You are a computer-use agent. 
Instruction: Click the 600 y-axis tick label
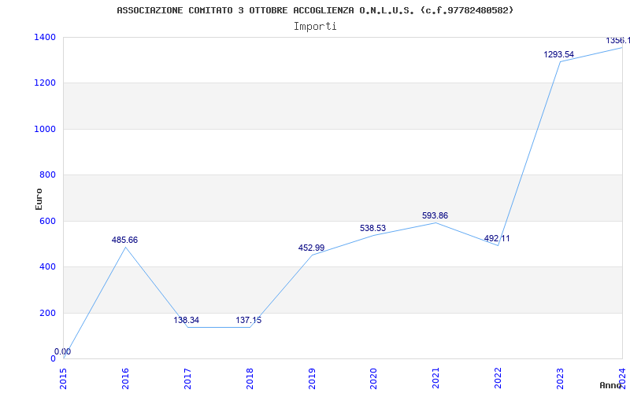pyautogui.click(x=47, y=221)
